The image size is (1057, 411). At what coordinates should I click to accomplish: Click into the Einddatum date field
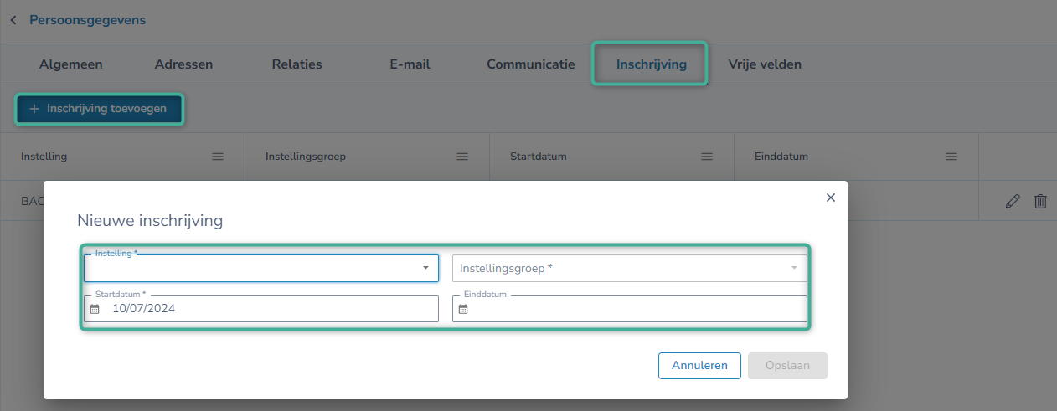click(637, 309)
